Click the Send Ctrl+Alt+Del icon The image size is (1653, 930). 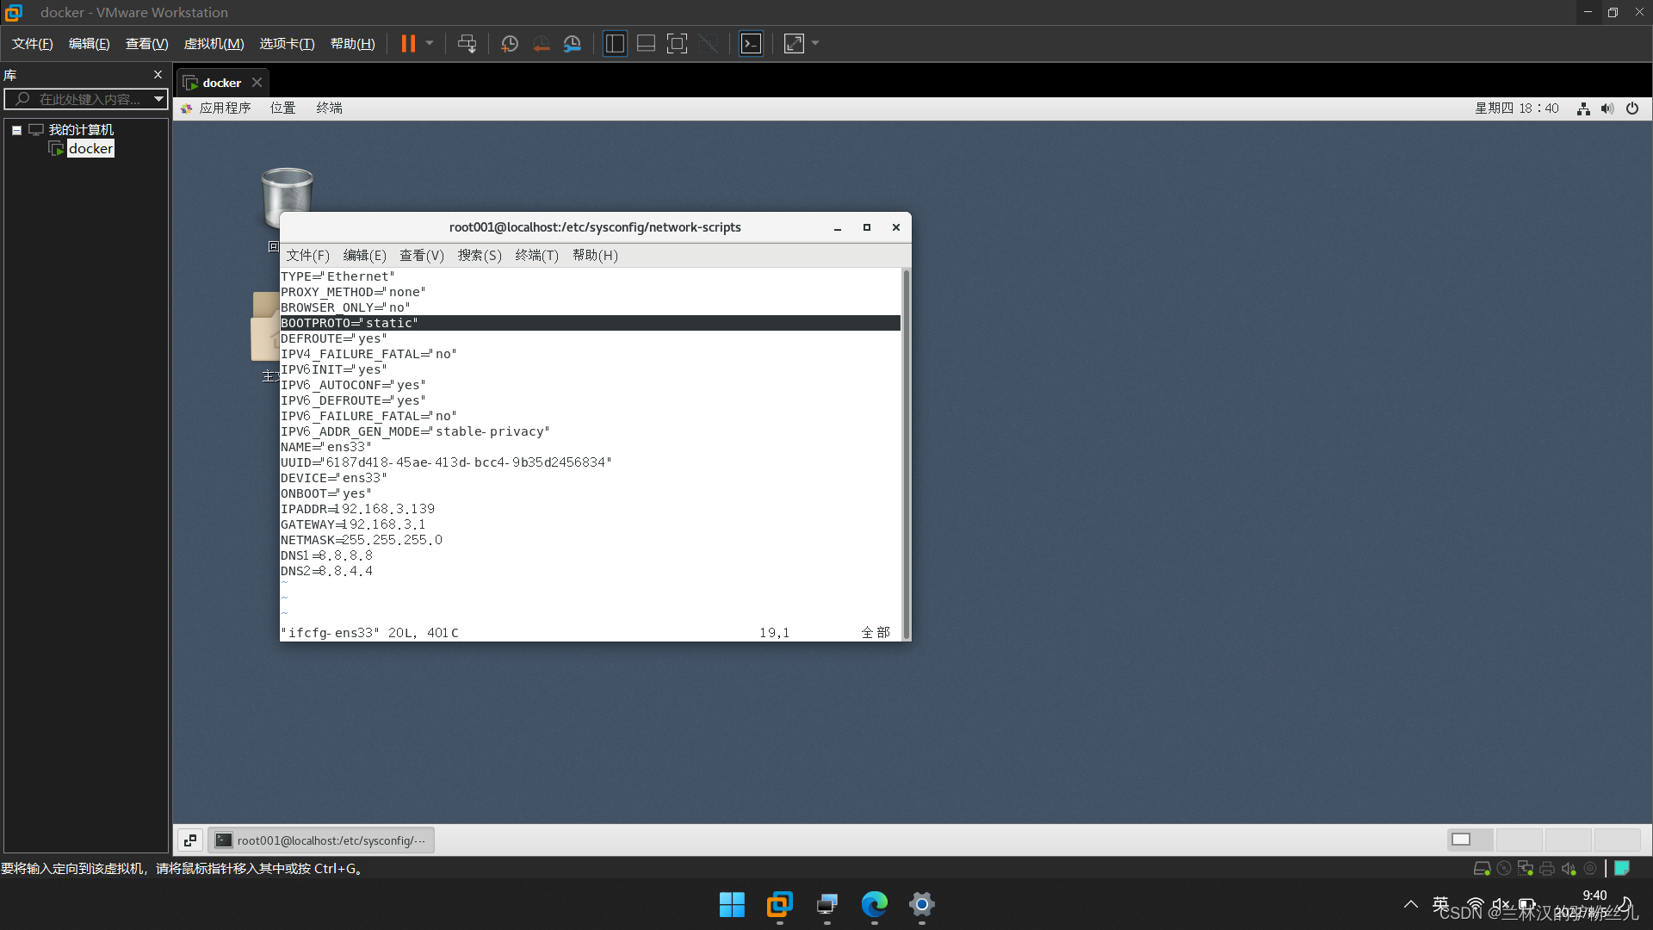pyautogui.click(x=467, y=44)
